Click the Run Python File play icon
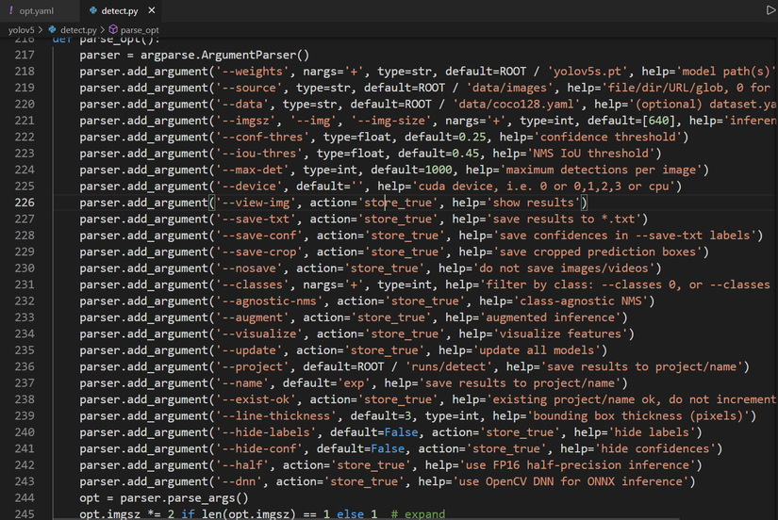The image size is (778, 520). (x=770, y=10)
